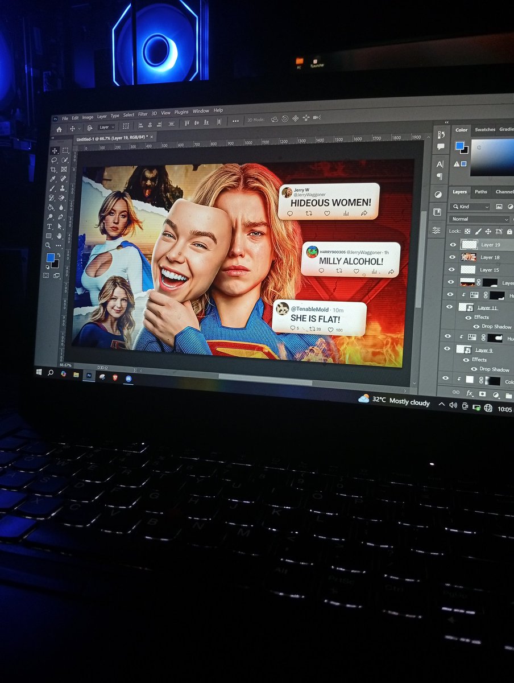Click the Home icon in options bar
The image size is (514, 683).
59,130
